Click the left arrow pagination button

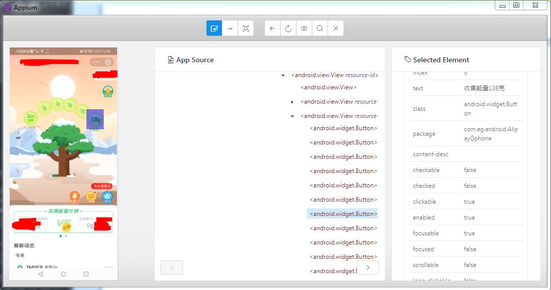tap(172, 268)
